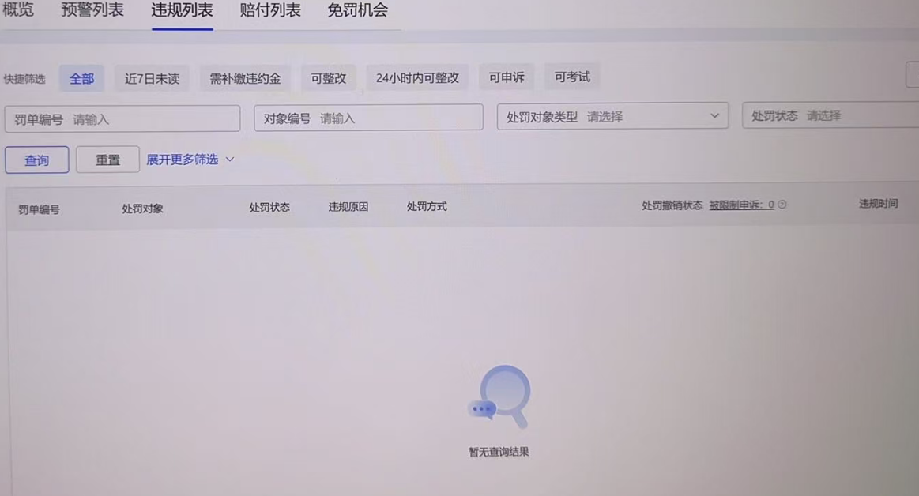This screenshot has width=919, height=496.
Task: Focus the 罚单编号 input field
Action: click(x=122, y=119)
